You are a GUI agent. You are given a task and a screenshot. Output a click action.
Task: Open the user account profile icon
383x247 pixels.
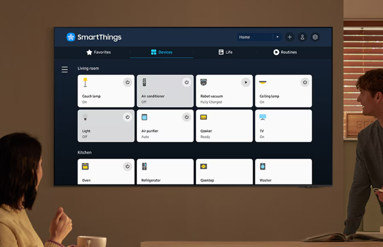click(302, 37)
